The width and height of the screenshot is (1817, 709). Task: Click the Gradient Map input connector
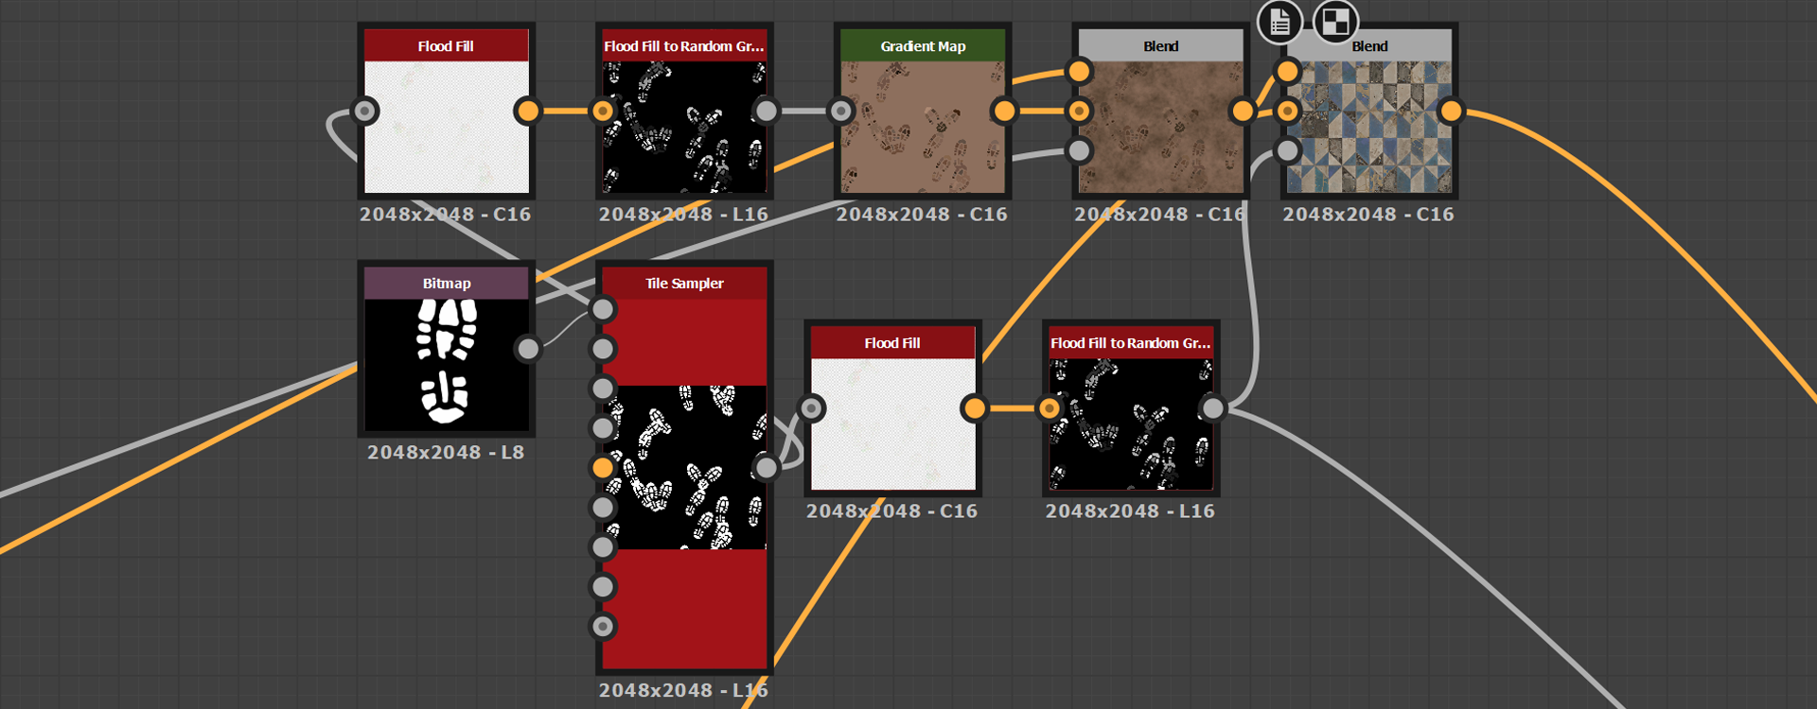841,112
